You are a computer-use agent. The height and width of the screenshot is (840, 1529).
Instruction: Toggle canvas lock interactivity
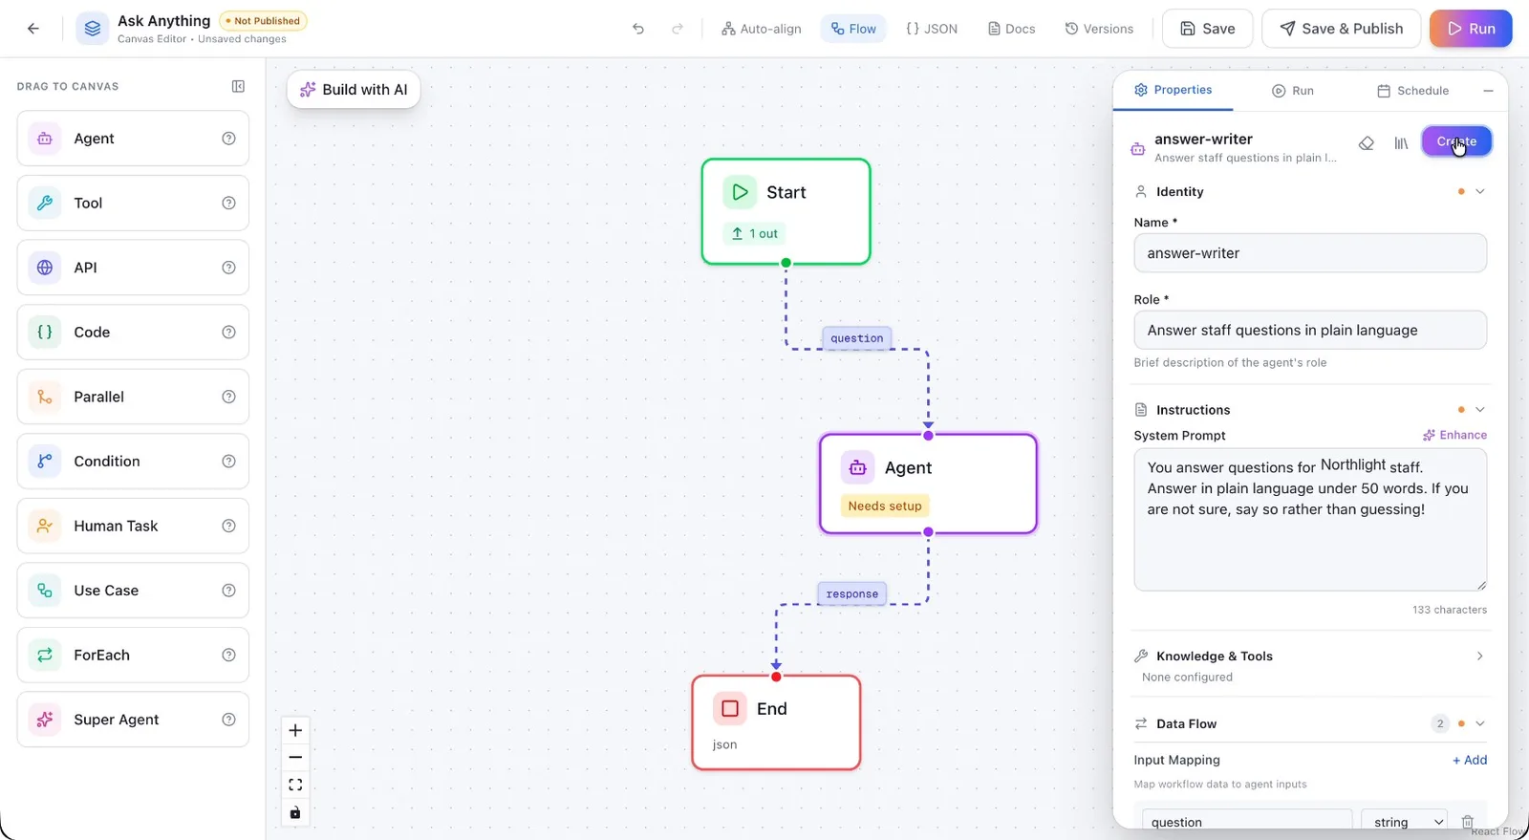pos(295,812)
